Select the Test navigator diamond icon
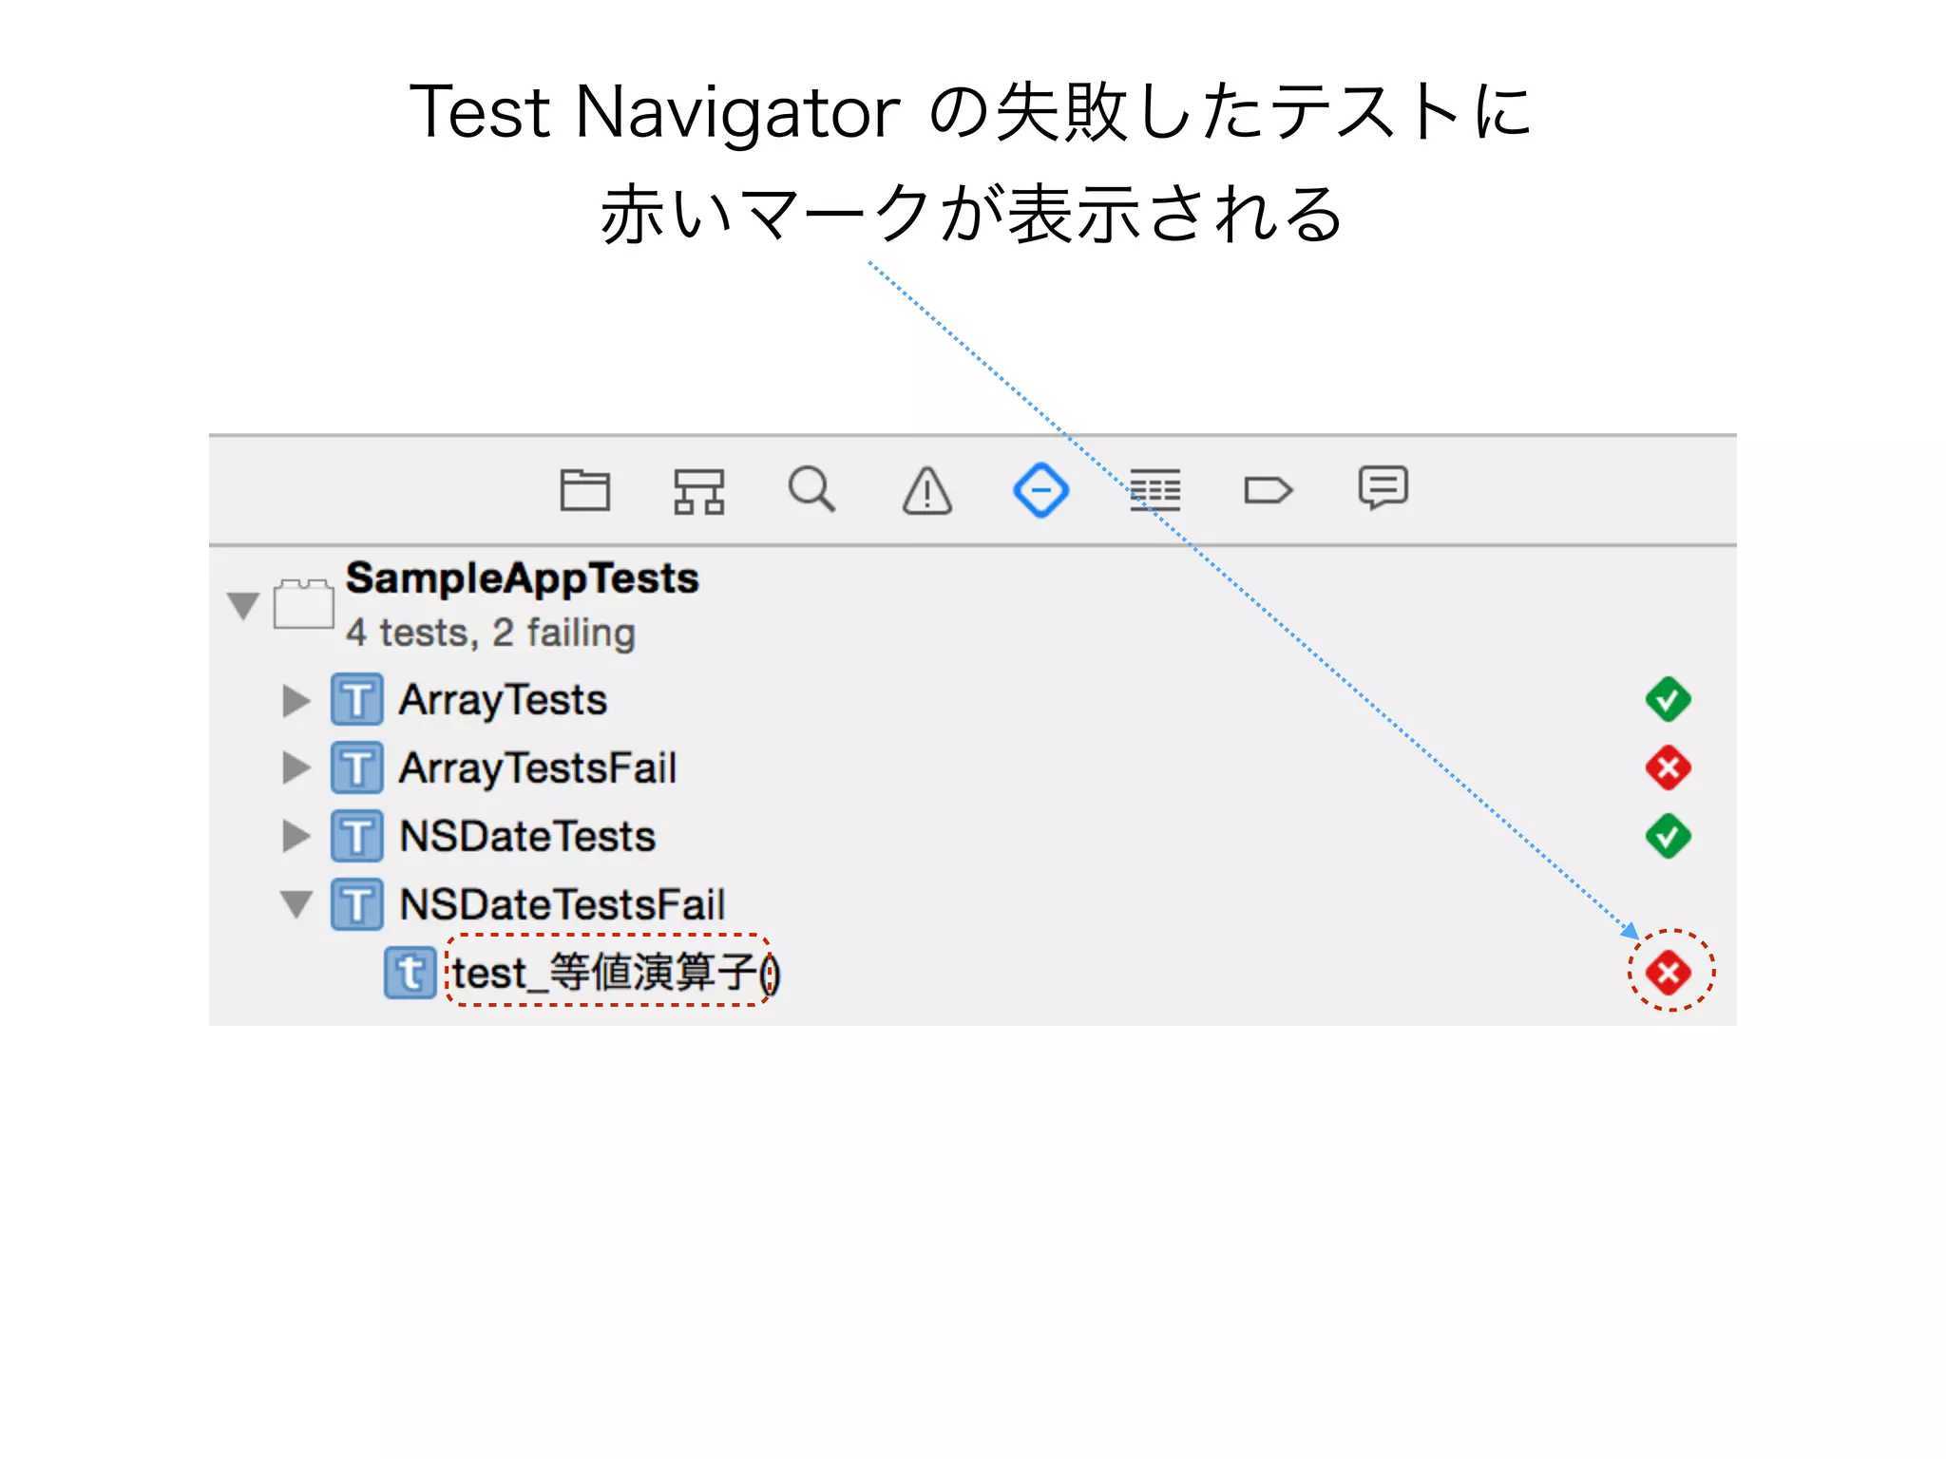 (x=1040, y=490)
